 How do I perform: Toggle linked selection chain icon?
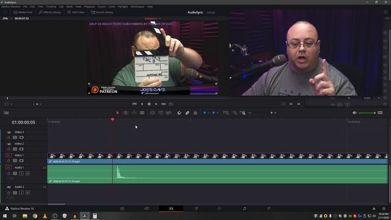(x=188, y=113)
